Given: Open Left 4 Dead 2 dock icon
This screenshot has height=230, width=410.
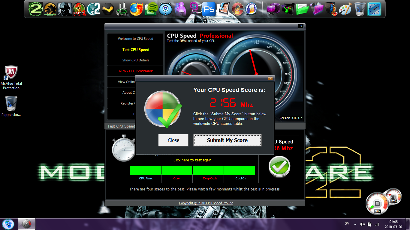Looking at the screenshot, I should click(79, 9).
